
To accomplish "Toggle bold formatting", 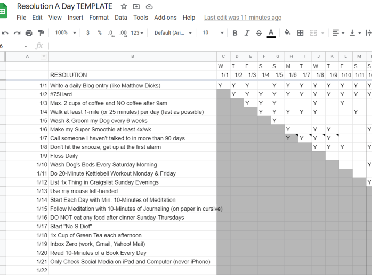I will 234,33.
